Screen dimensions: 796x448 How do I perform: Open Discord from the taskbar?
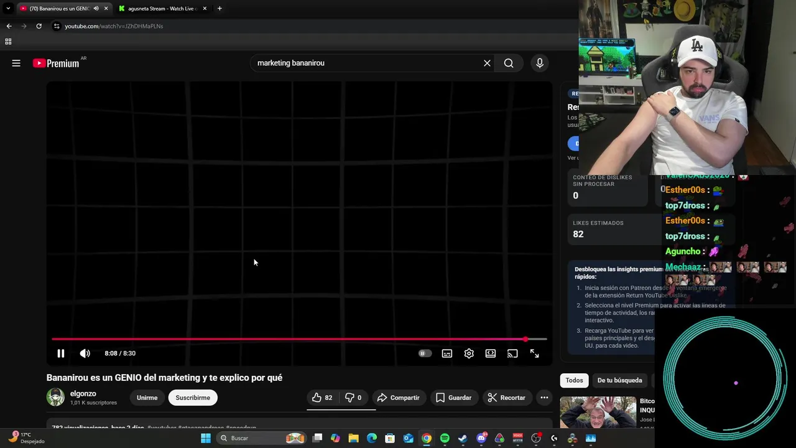tap(481, 438)
